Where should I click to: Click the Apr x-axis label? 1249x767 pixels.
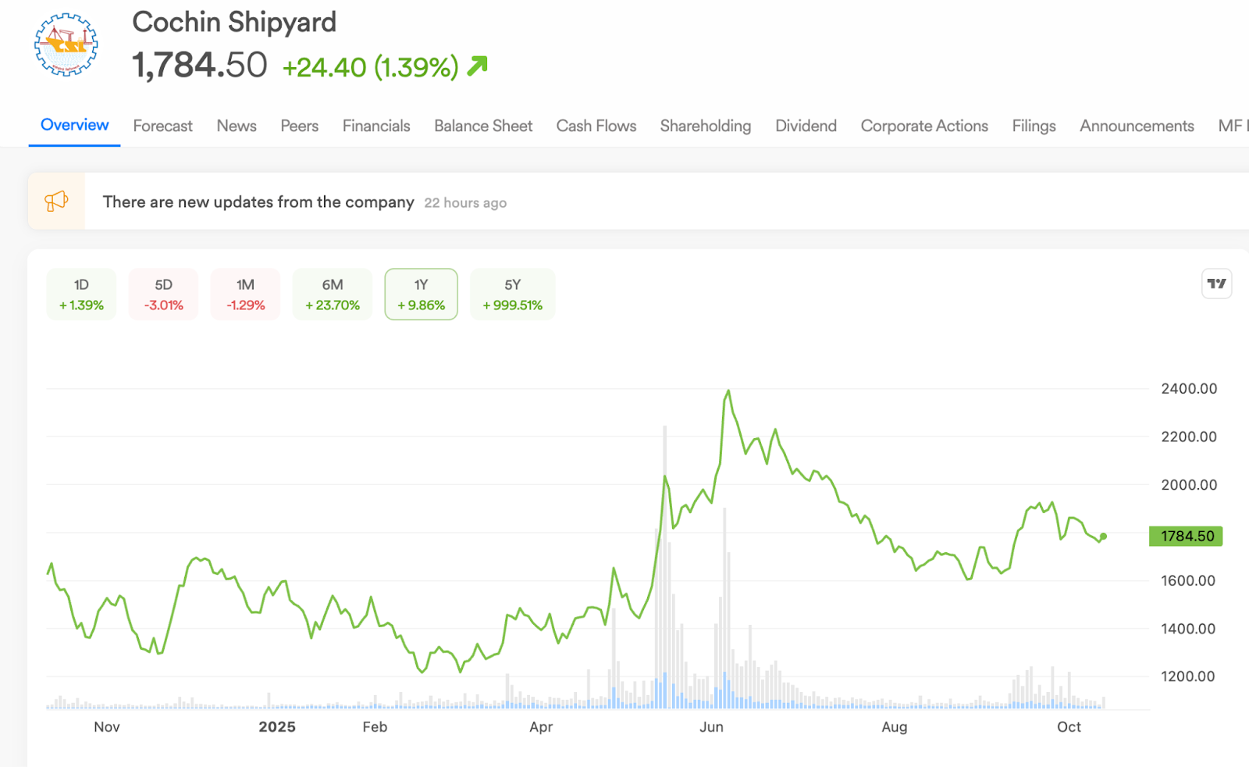pos(541,727)
